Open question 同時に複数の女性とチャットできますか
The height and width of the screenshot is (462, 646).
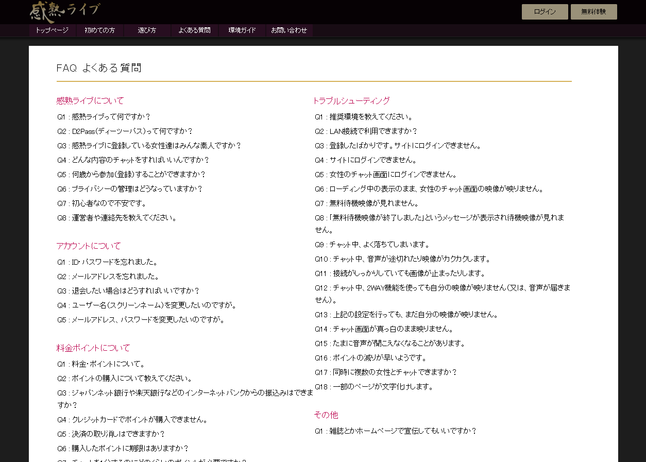pyautogui.click(x=386, y=372)
